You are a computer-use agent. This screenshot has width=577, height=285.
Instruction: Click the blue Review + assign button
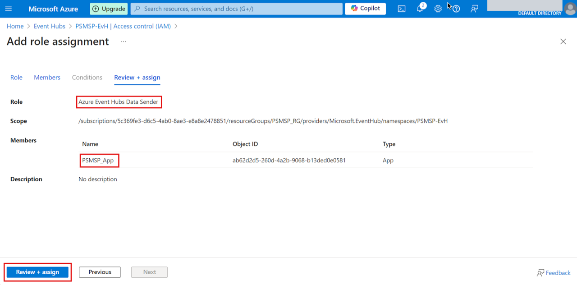click(37, 272)
